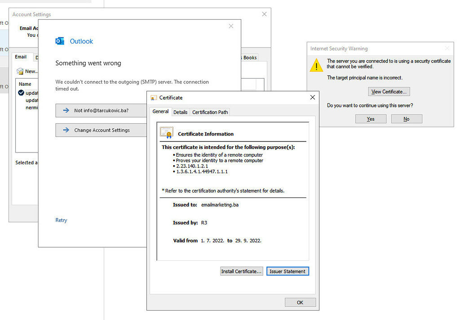Close the Certificate dialog window

[313, 97]
